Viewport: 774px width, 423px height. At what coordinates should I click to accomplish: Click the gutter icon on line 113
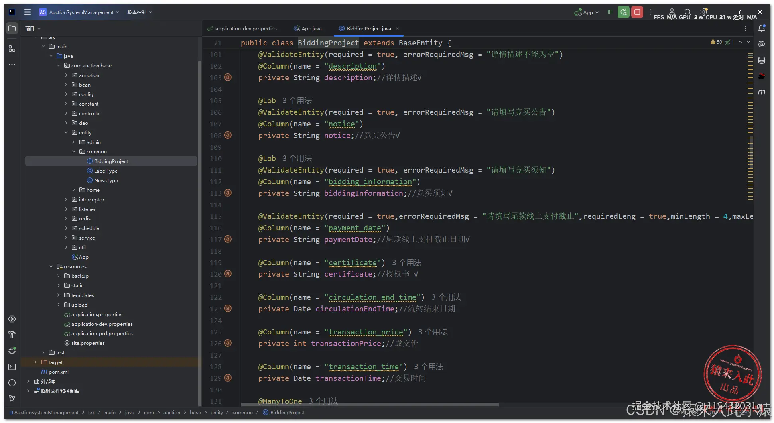point(228,193)
